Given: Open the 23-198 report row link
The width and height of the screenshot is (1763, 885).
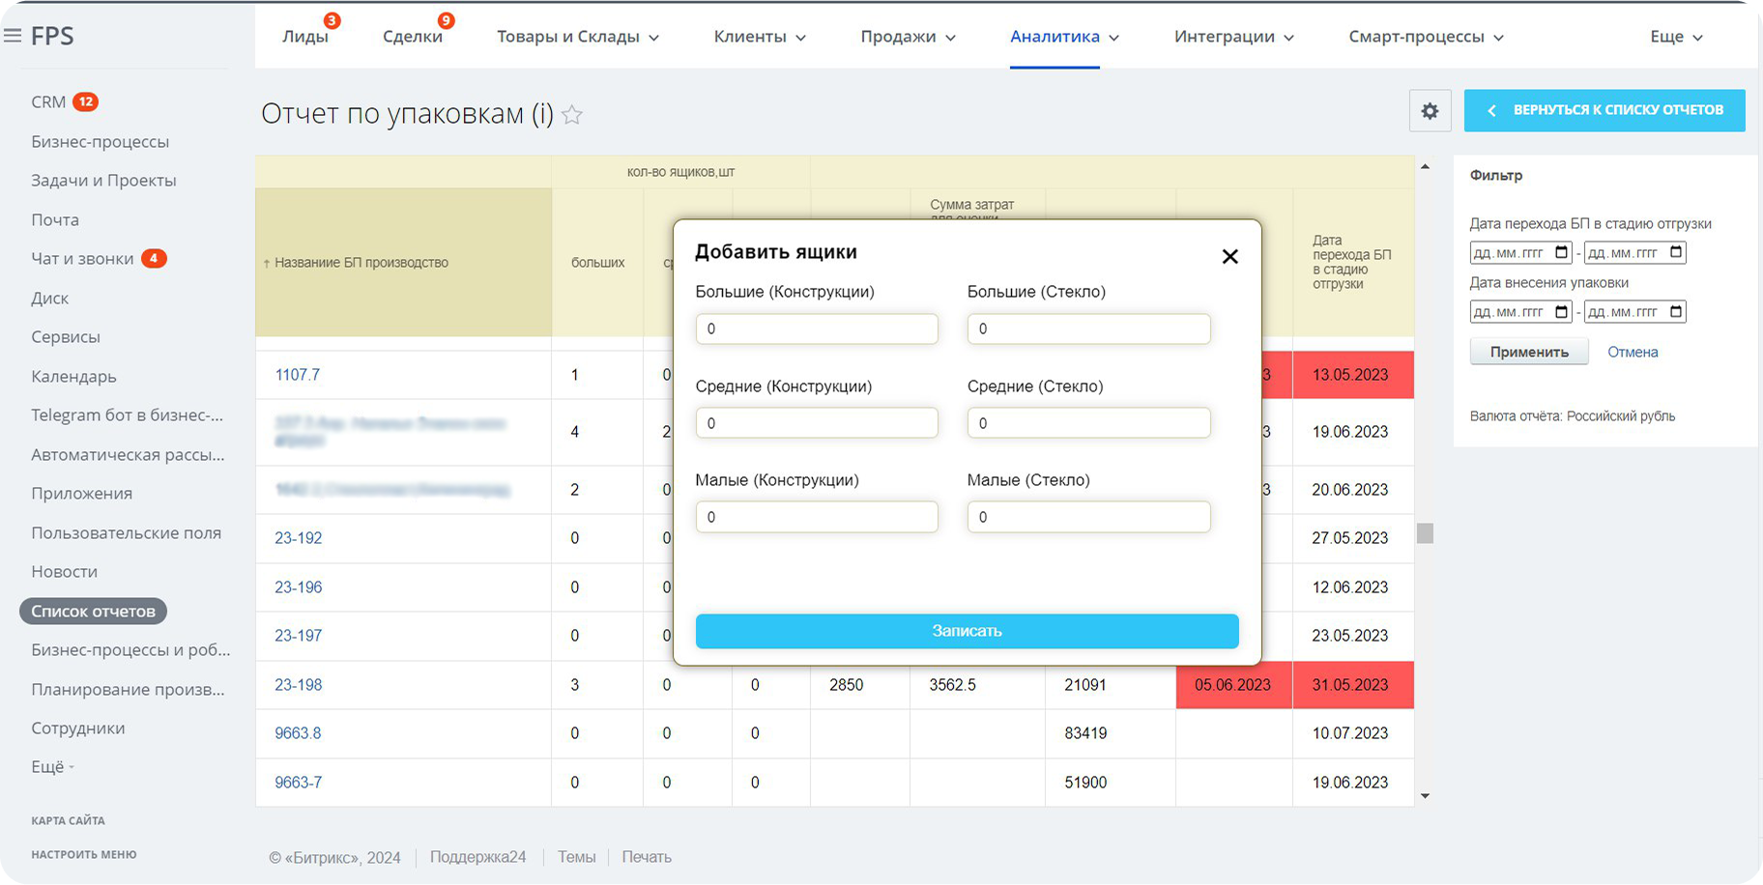Looking at the screenshot, I should 298,685.
